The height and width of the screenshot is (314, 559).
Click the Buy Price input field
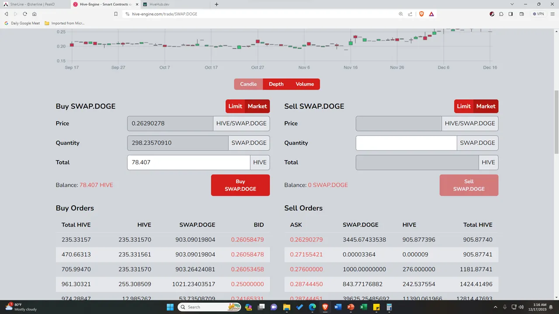(x=170, y=123)
